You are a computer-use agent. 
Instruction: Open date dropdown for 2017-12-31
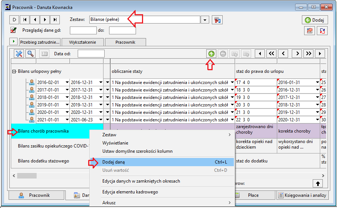[x=101, y=90]
